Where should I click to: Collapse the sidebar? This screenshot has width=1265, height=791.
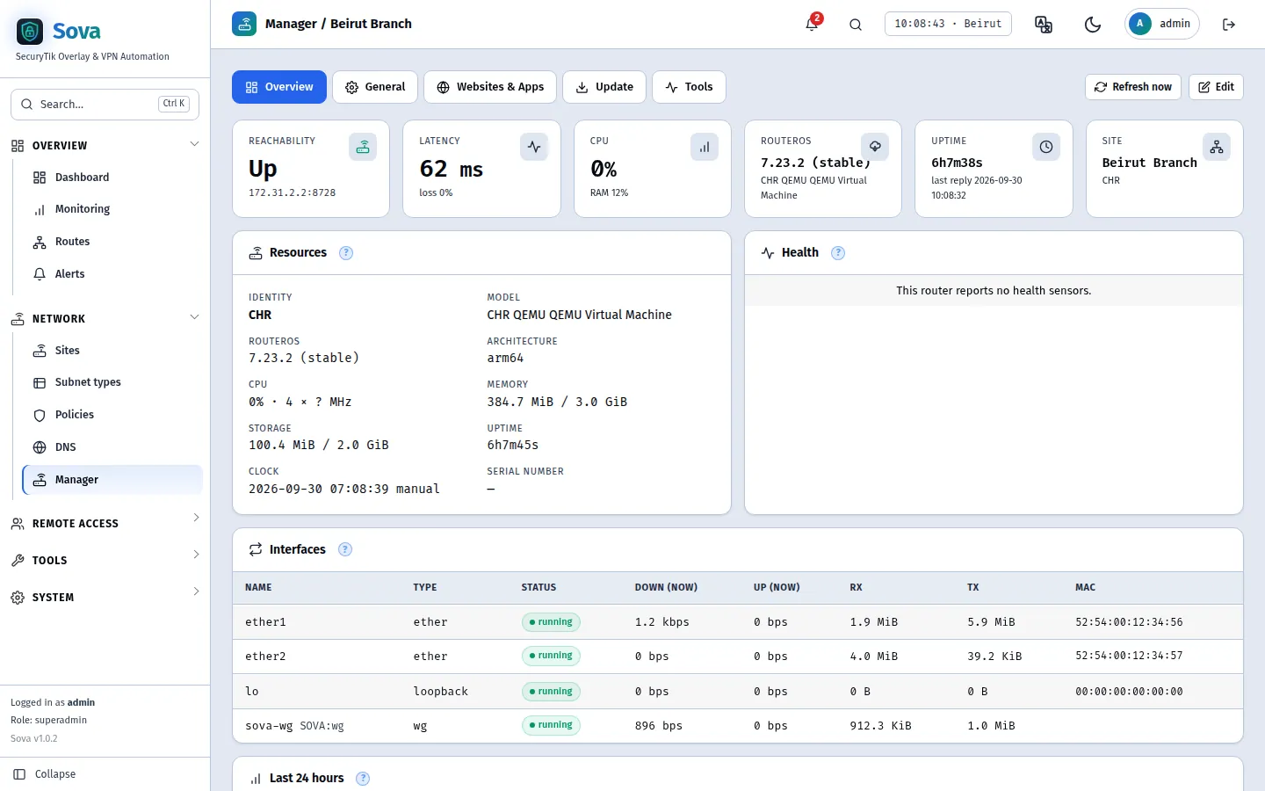coord(105,774)
